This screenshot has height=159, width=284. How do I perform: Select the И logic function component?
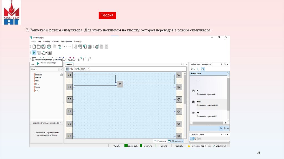208,93
